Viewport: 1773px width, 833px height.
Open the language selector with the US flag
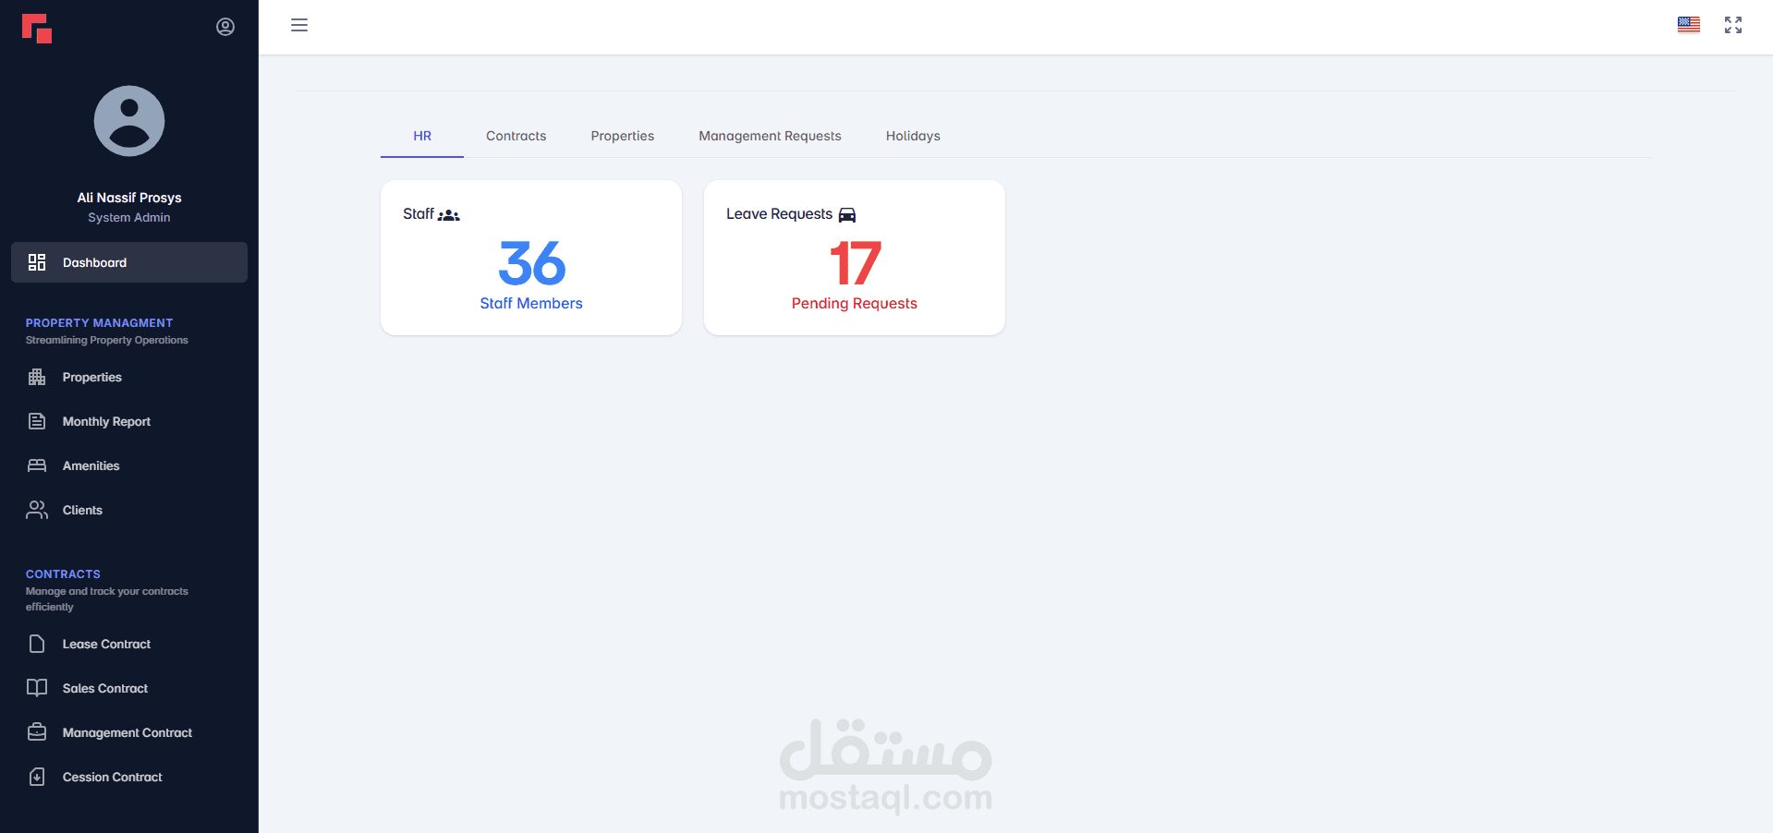click(1688, 25)
